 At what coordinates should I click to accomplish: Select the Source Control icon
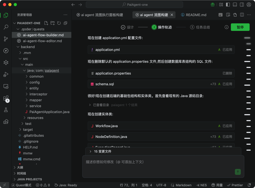[6, 39]
